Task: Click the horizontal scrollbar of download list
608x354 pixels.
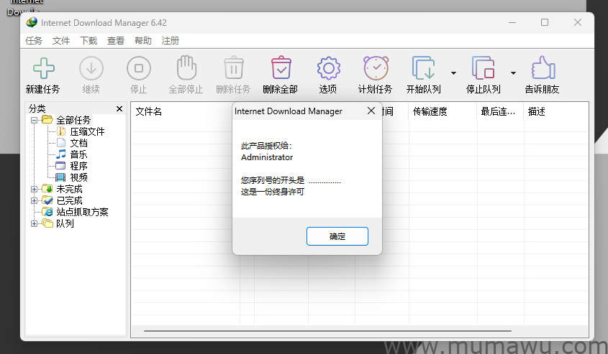Action: click(327, 331)
